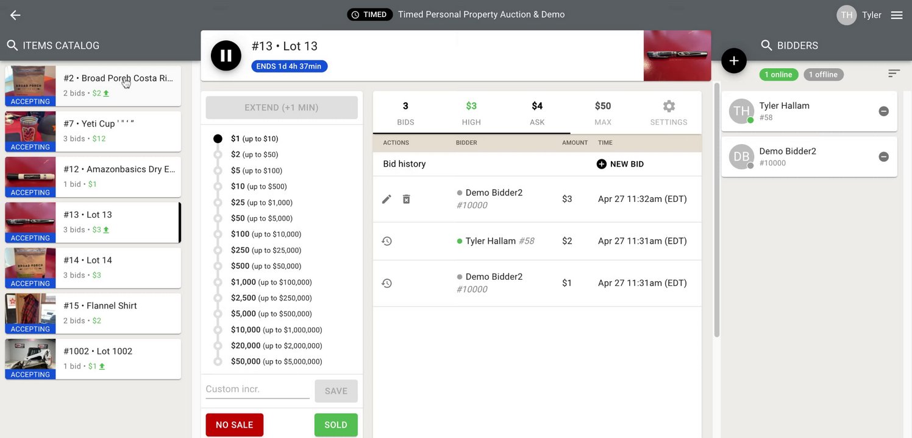This screenshot has width=912, height=438.
Task: Select the $25 (up to $1,000) increment
Action: click(218, 203)
